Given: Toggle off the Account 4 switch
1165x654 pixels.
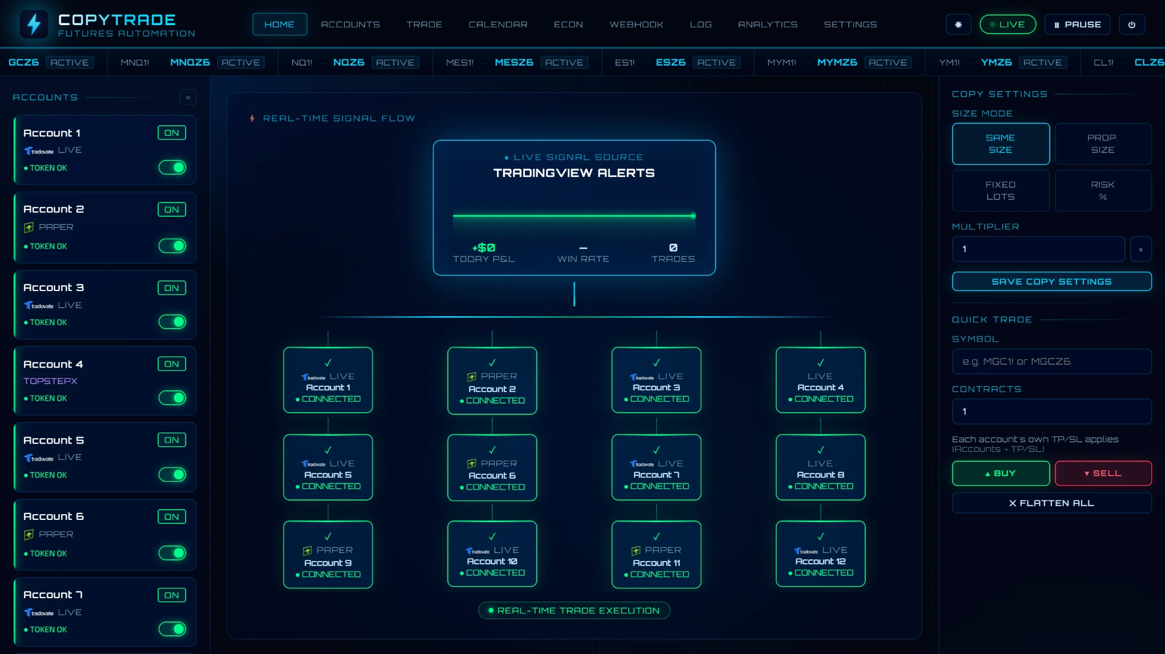Looking at the screenshot, I should coord(172,398).
